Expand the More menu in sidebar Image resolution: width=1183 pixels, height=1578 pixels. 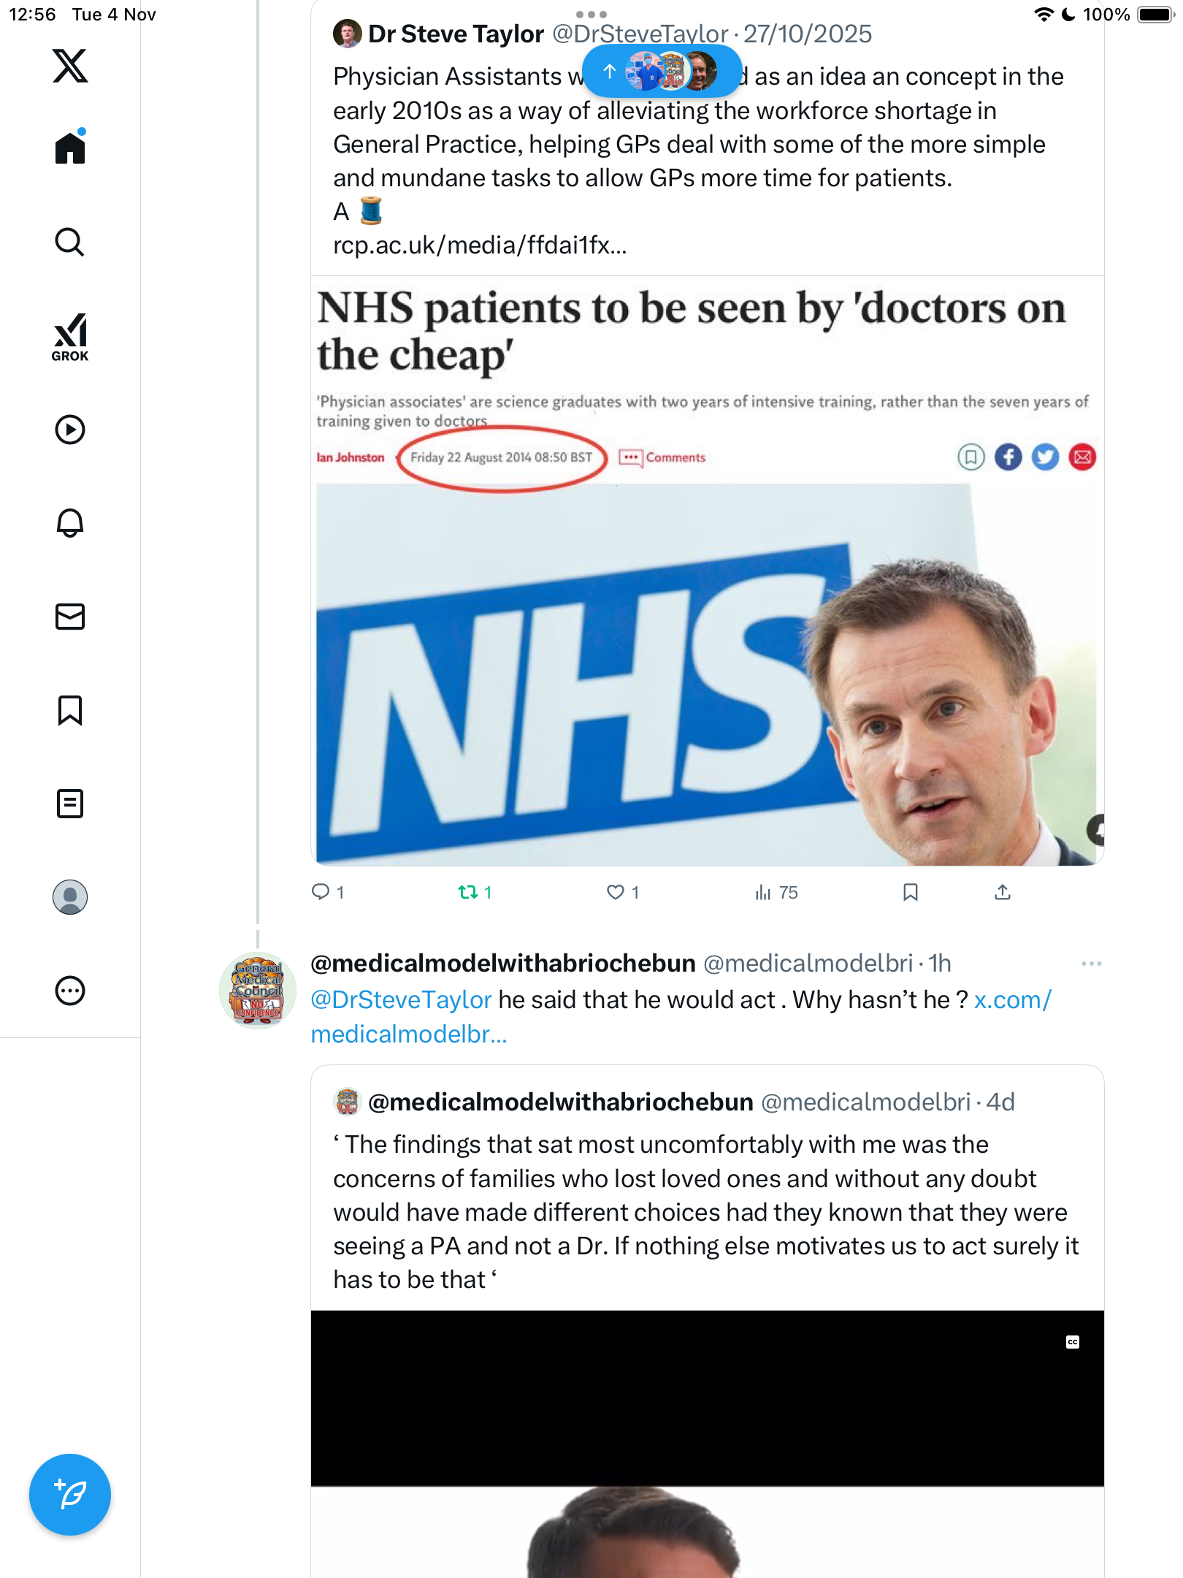click(70, 991)
